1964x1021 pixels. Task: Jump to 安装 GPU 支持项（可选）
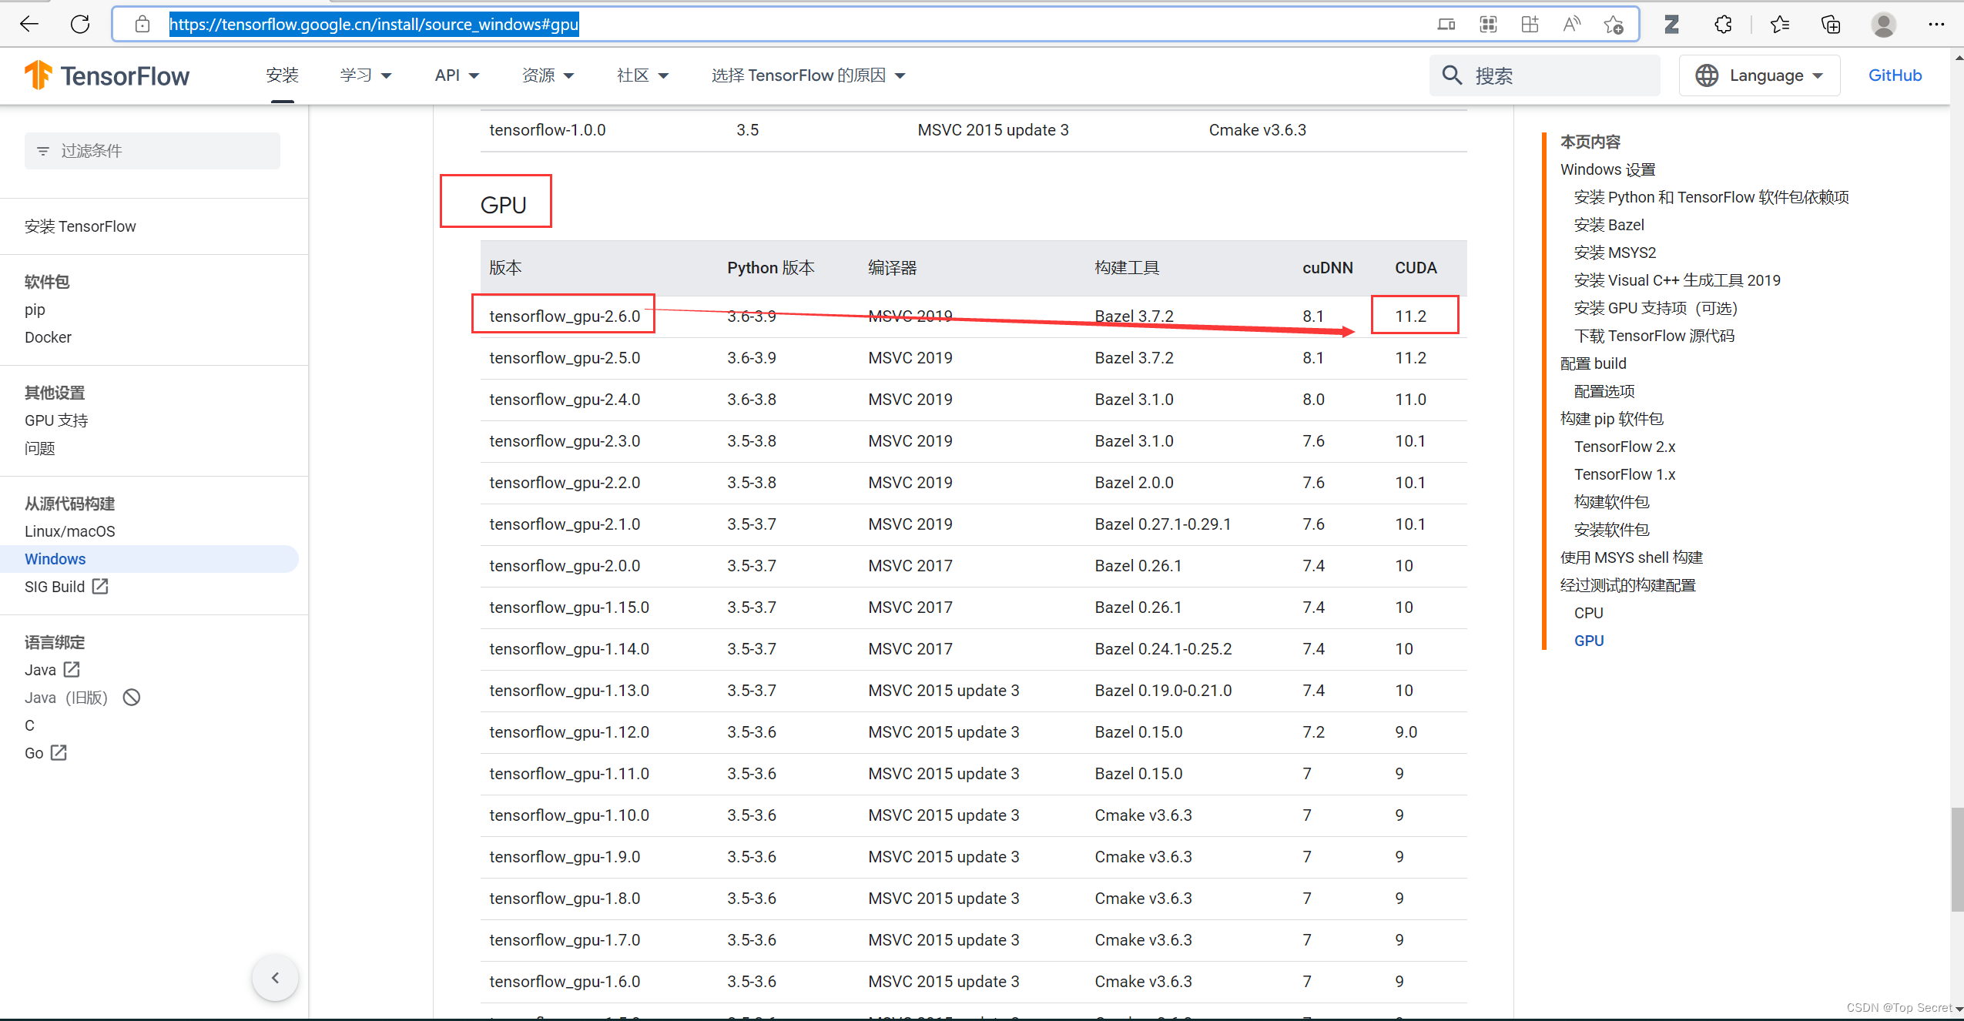[x=1656, y=308]
